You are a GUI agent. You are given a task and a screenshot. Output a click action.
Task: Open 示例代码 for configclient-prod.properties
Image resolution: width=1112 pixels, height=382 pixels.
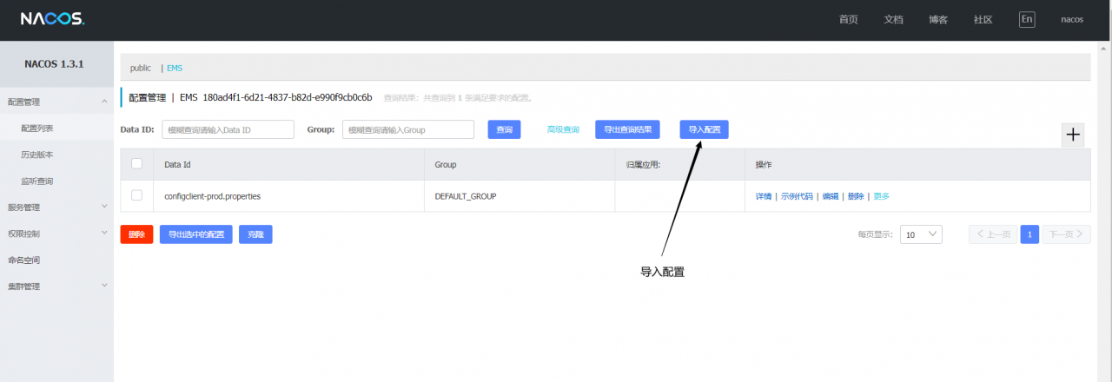(797, 196)
